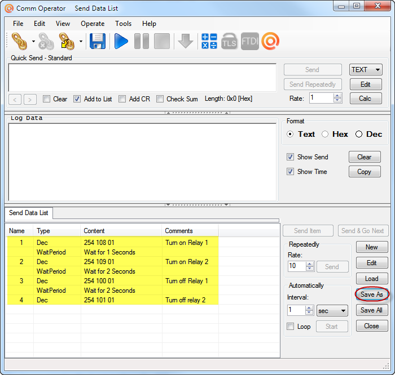The height and width of the screenshot is (375, 395).
Task: Open the View menu
Action: (63, 24)
